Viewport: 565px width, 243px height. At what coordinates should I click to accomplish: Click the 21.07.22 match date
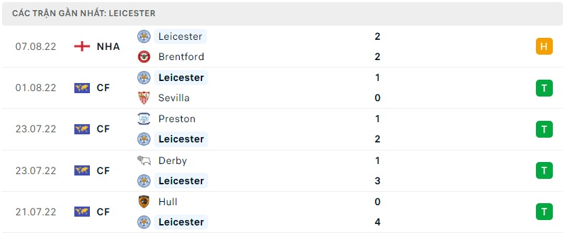click(x=36, y=212)
